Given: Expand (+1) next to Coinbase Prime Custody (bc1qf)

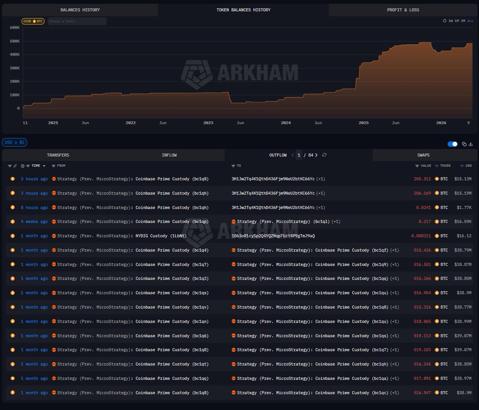Looking at the screenshot, I should coord(394,250).
